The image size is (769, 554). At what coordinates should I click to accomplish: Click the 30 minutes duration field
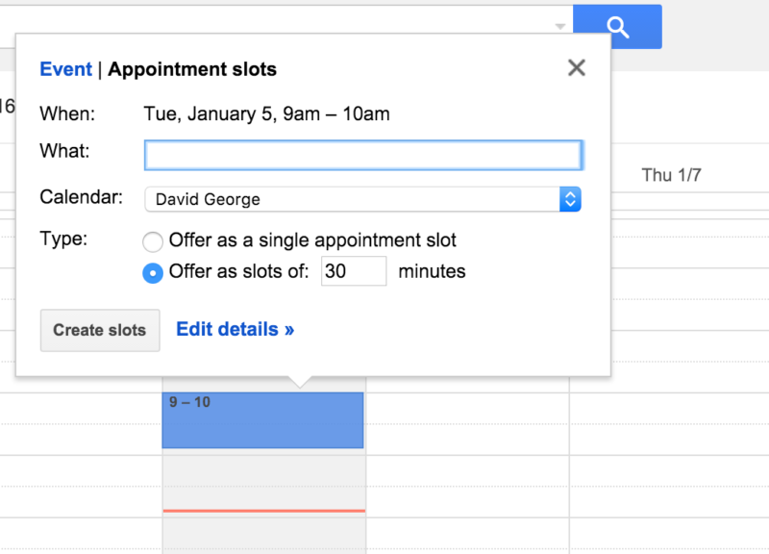point(354,271)
